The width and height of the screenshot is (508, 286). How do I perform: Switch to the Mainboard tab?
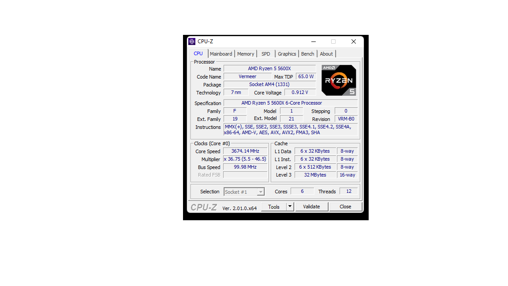pyautogui.click(x=221, y=54)
